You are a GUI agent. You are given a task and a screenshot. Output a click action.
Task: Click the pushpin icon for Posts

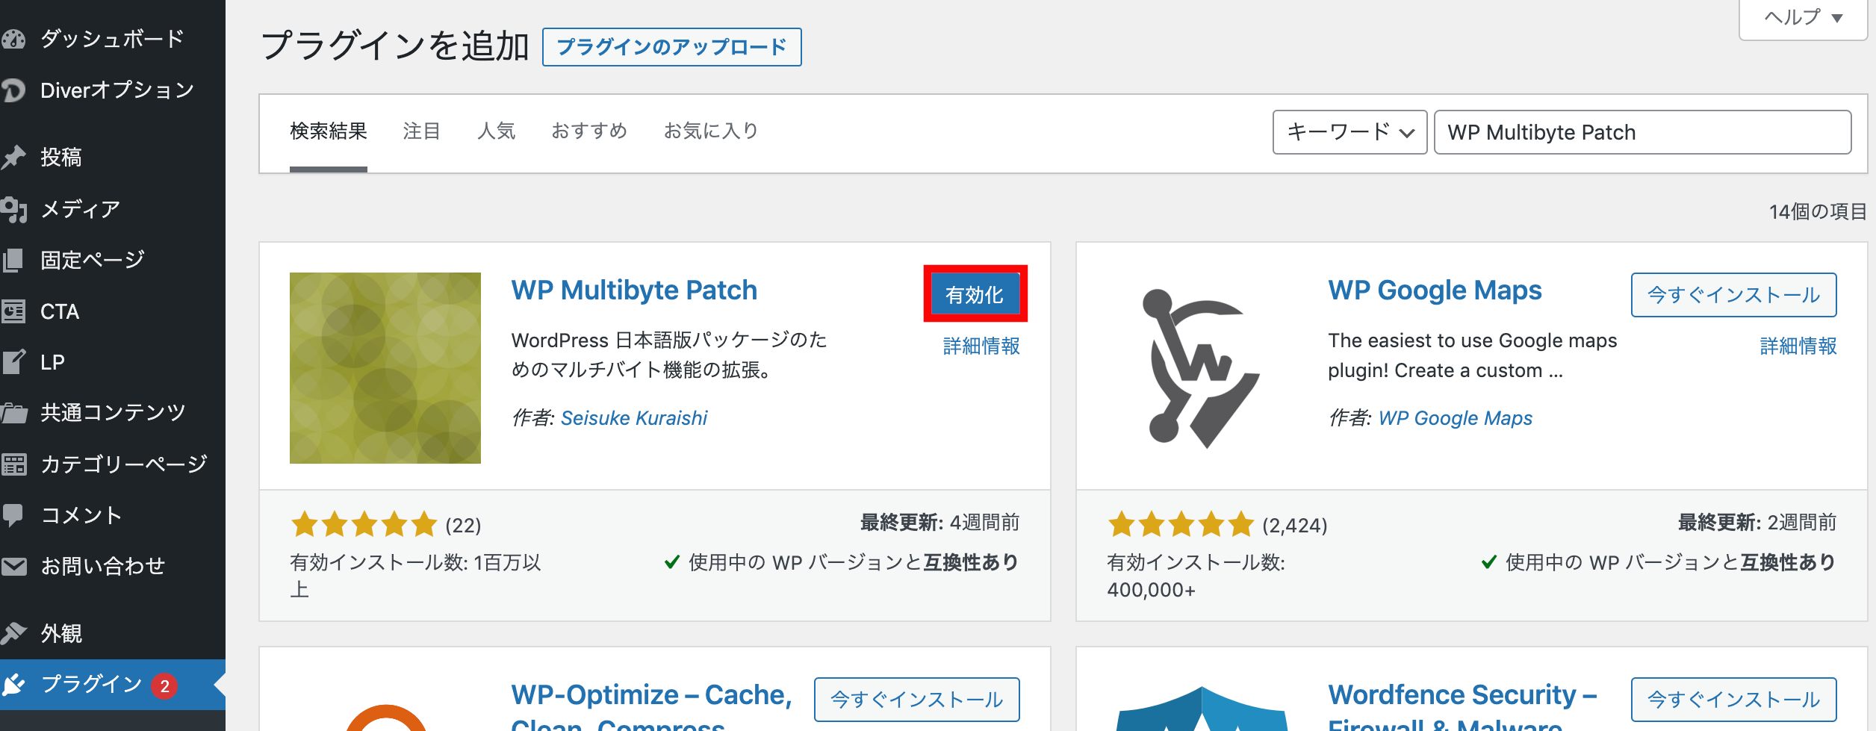[13, 157]
